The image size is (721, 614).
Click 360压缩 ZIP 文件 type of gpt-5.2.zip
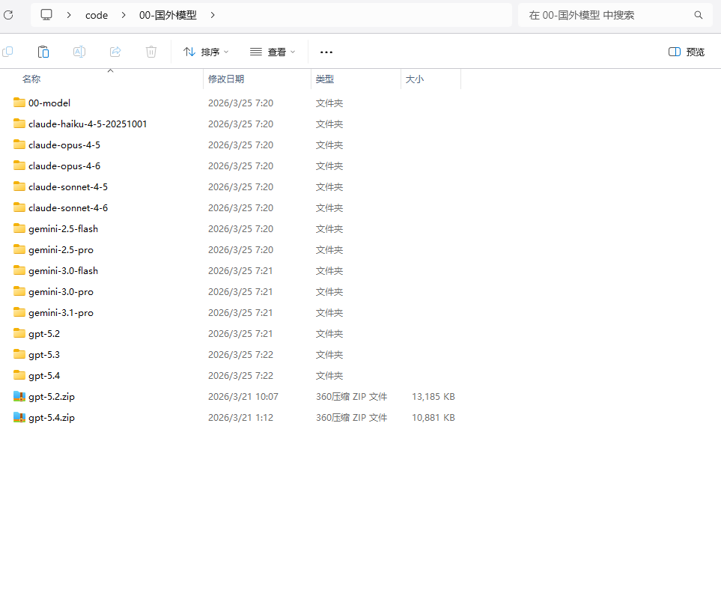(x=351, y=396)
